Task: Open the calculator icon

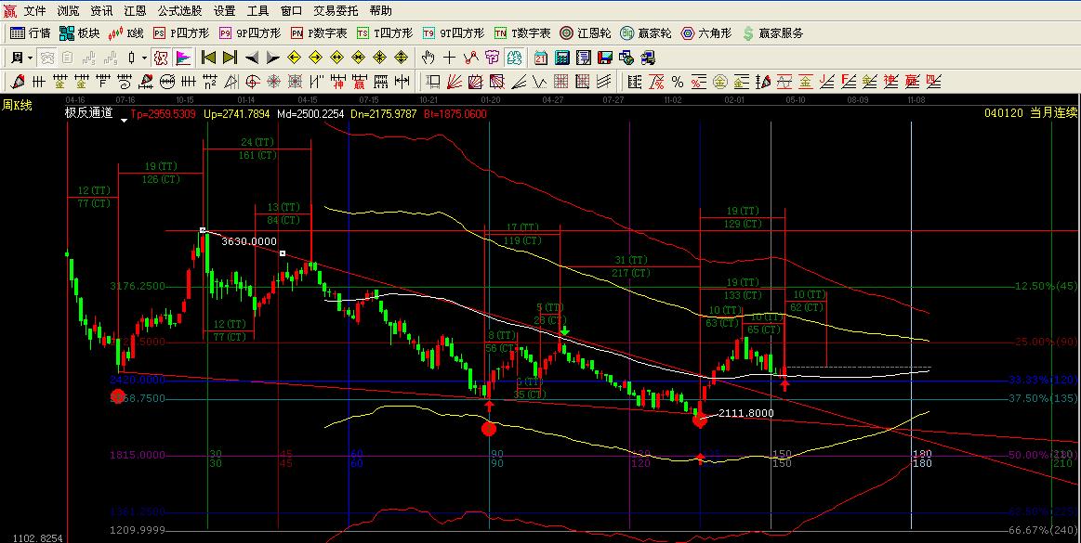Action: point(560,58)
